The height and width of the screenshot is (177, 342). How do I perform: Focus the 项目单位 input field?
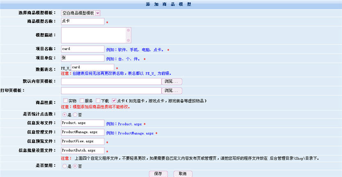pyautogui.click(x=83, y=58)
